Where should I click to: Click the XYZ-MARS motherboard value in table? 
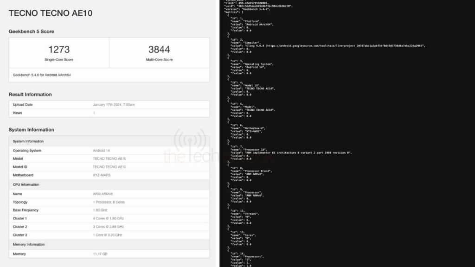click(102, 175)
